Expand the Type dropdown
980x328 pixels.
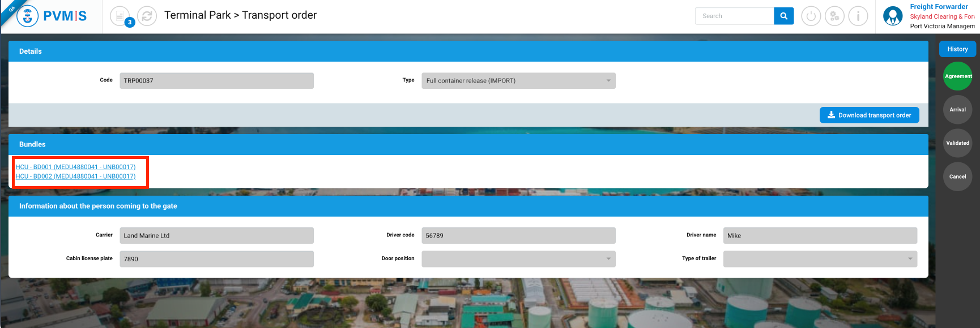518,81
